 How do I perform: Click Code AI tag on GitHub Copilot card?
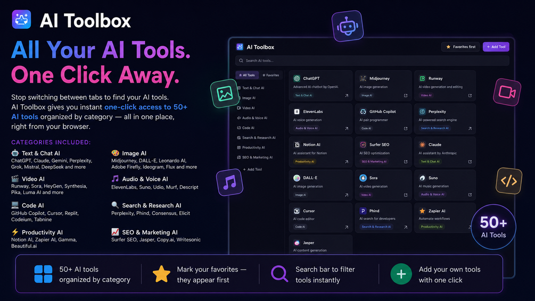(366, 129)
